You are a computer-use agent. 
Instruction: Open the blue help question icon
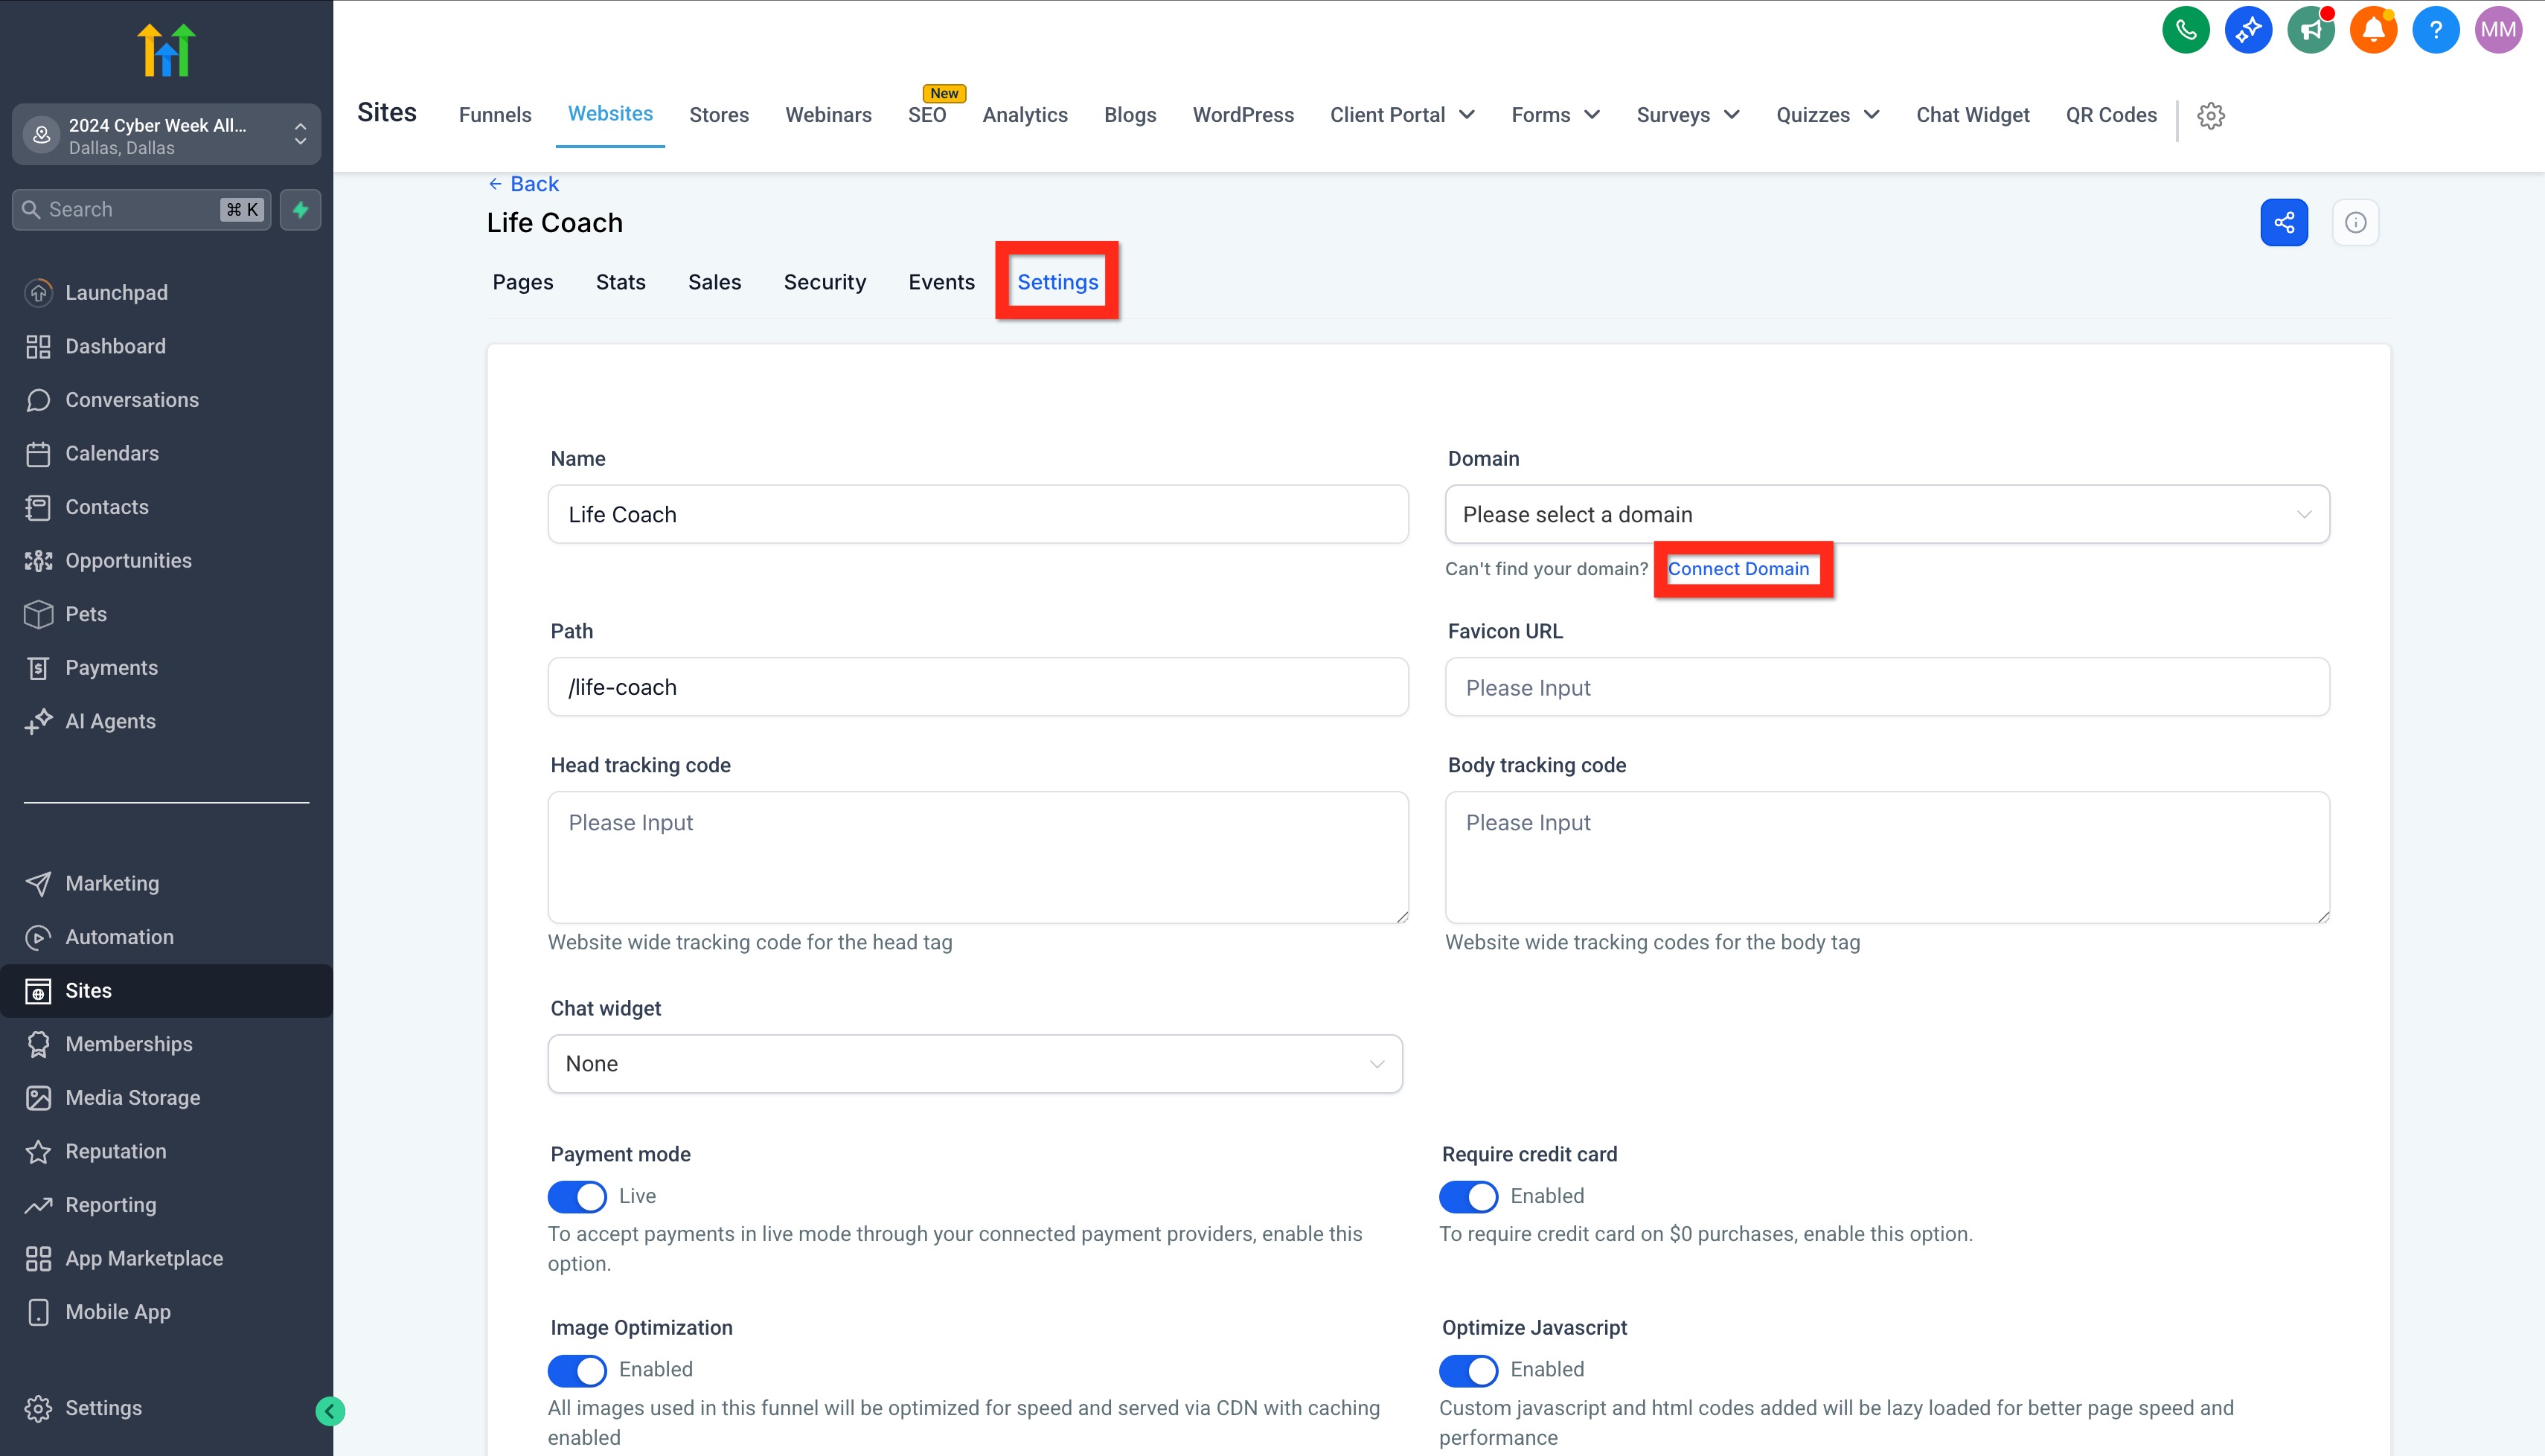pos(2435,30)
